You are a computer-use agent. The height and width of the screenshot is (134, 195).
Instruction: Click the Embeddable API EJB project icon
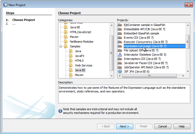click(120, 29)
